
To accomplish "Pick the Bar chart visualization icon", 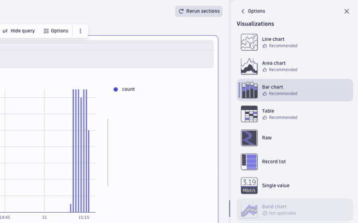I will pyautogui.click(x=249, y=90).
